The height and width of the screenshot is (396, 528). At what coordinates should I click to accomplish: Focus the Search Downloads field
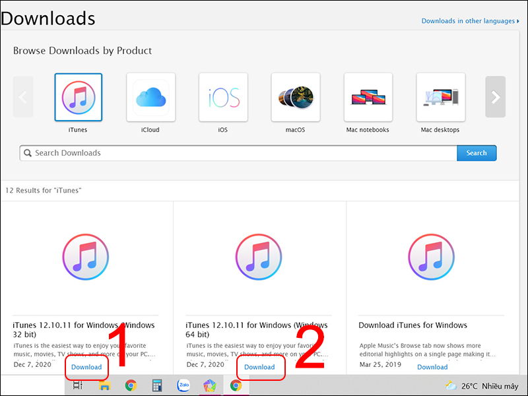click(238, 153)
